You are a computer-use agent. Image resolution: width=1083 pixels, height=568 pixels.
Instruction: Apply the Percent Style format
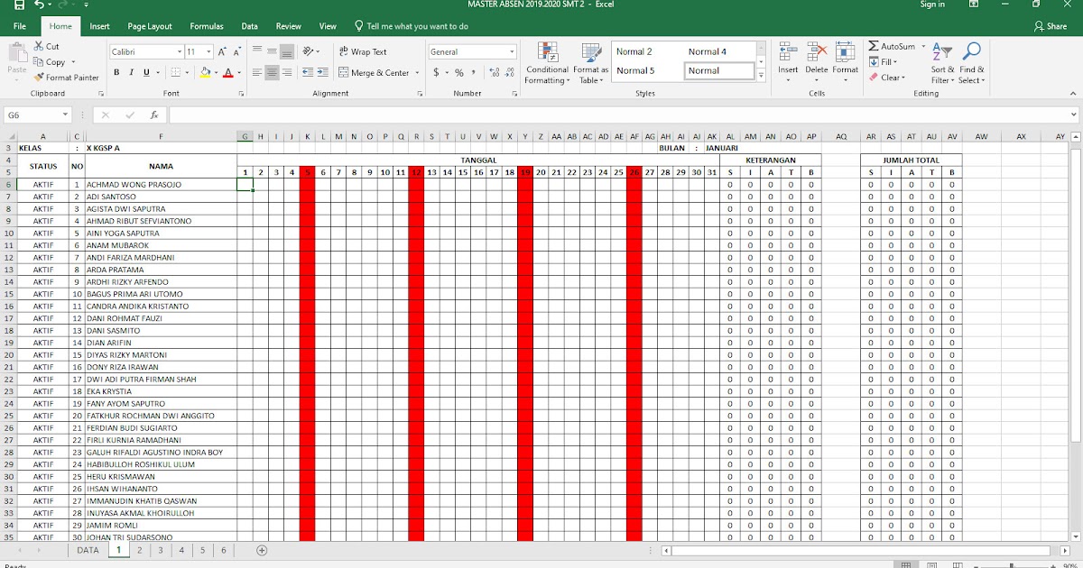point(459,72)
